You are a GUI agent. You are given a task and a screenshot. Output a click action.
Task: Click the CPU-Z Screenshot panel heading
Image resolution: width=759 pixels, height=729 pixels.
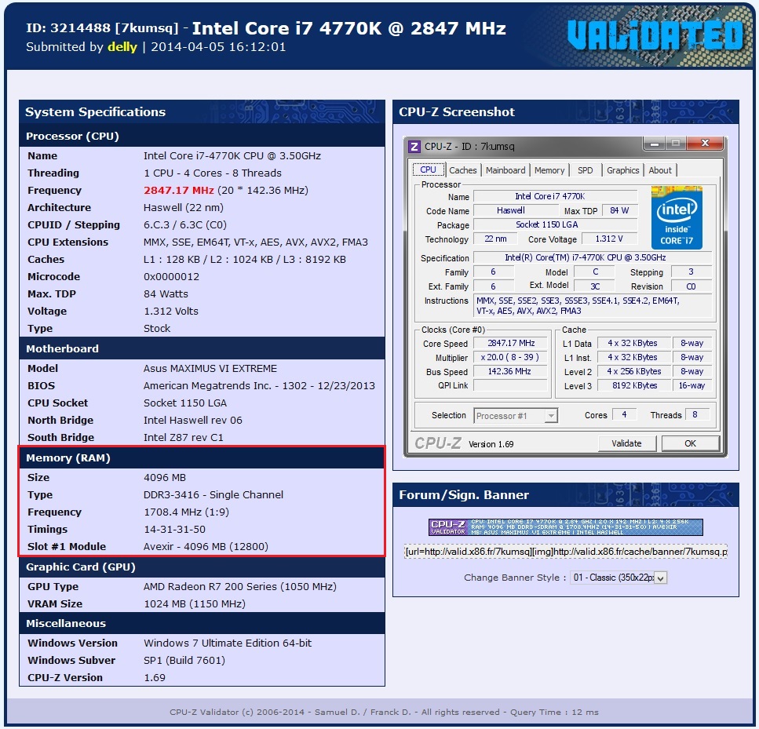(457, 111)
